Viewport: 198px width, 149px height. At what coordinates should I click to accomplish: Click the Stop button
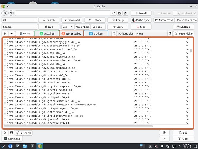pyautogui.click(x=141, y=27)
